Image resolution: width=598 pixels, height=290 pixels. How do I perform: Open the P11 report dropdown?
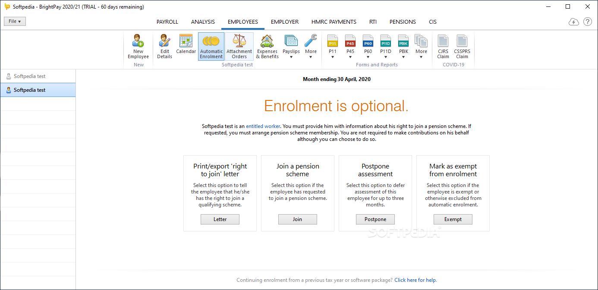click(333, 47)
